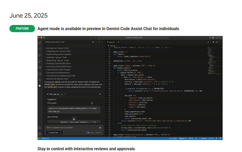The width and height of the screenshot is (242, 152).
Task: Open the Extensions view icon
Action: click(40, 68)
